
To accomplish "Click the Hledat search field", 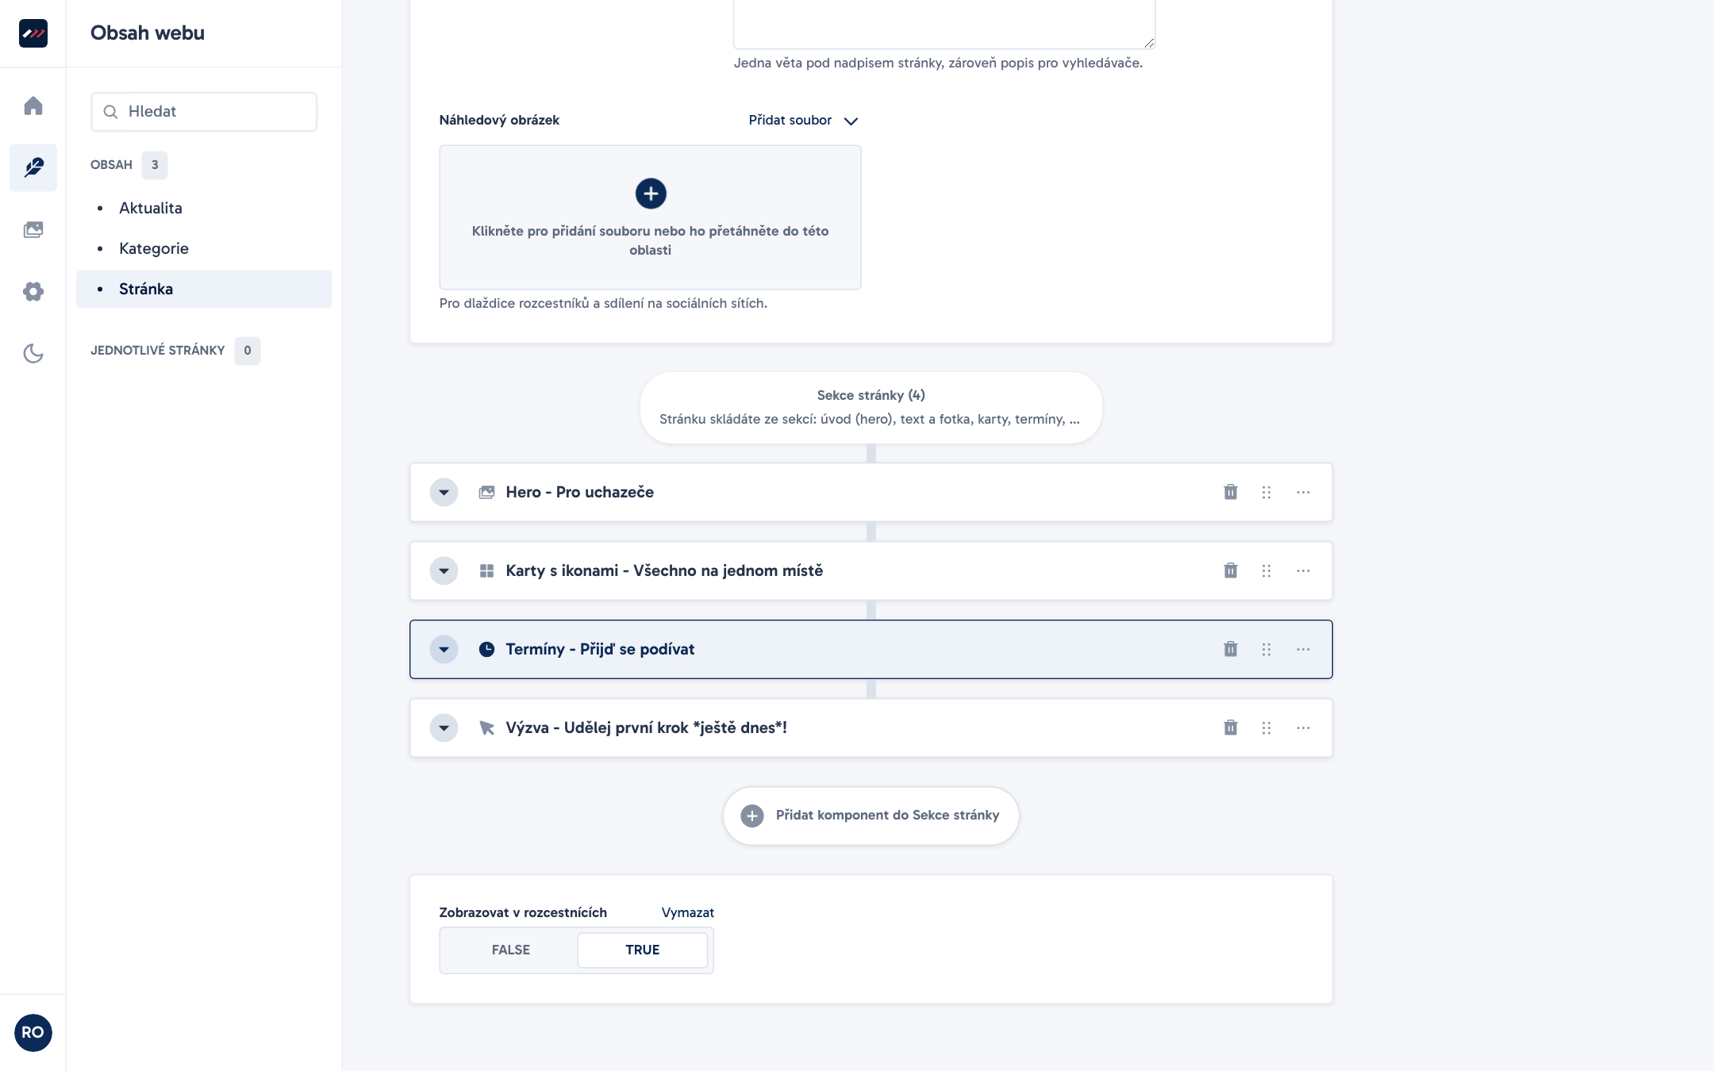I will [x=204, y=112].
